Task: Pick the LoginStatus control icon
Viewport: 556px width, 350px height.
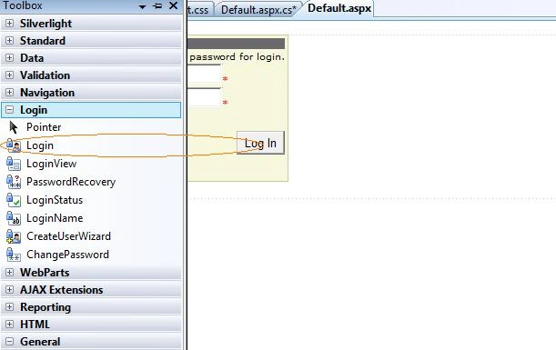Action: tap(14, 200)
